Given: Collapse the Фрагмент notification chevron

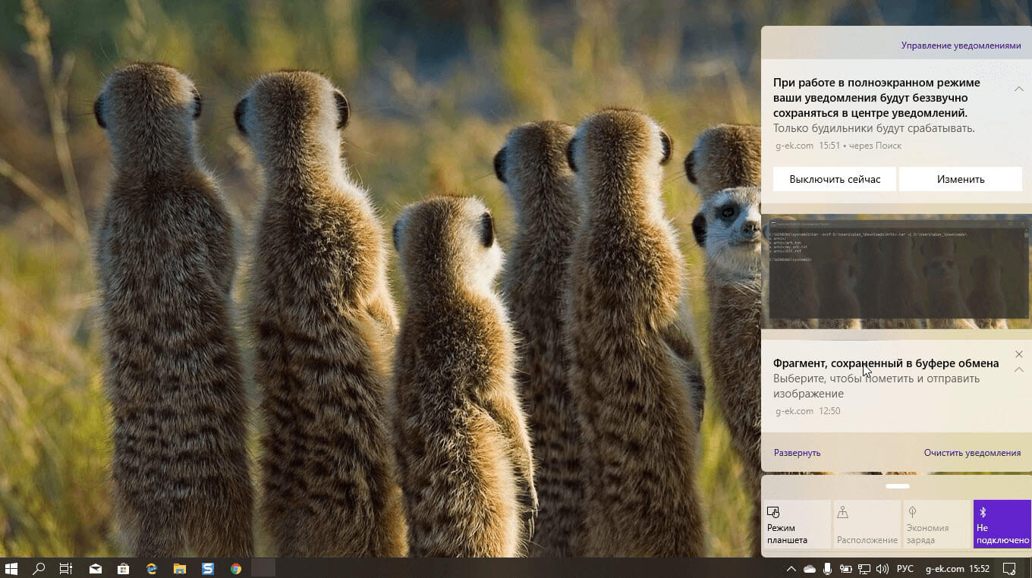Looking at the screenshot, I should tap(1019, 369).
